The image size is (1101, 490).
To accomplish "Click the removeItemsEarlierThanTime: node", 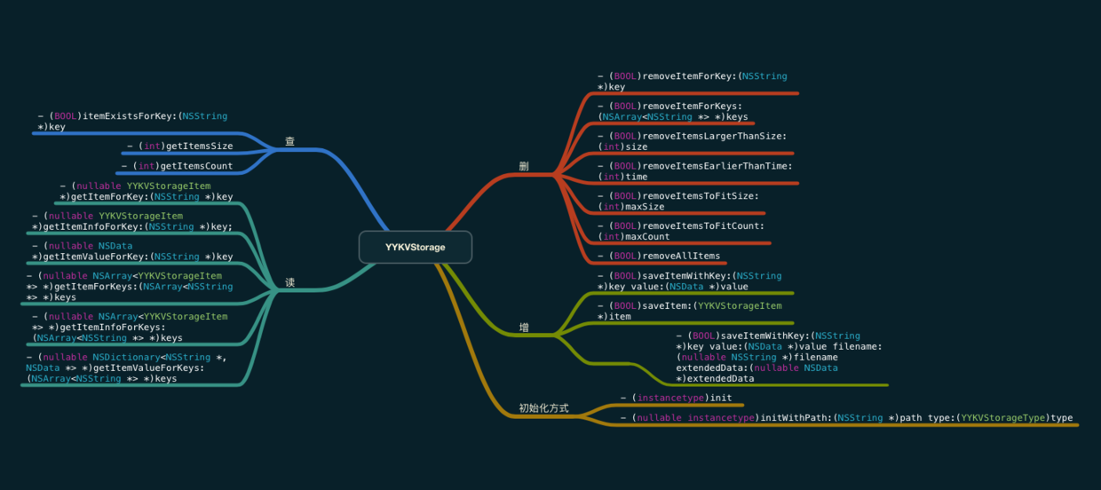I will pyautogui.click(x=695, y=171).
